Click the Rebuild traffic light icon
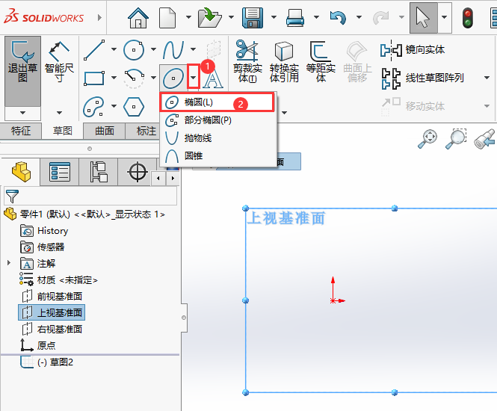Viewport: 497px width, 411px height. 468,19
